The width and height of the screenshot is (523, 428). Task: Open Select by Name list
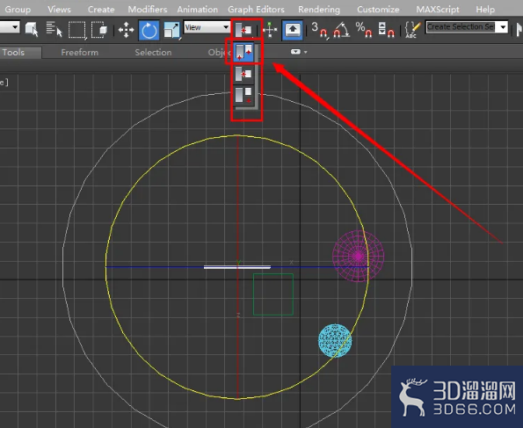54,30
